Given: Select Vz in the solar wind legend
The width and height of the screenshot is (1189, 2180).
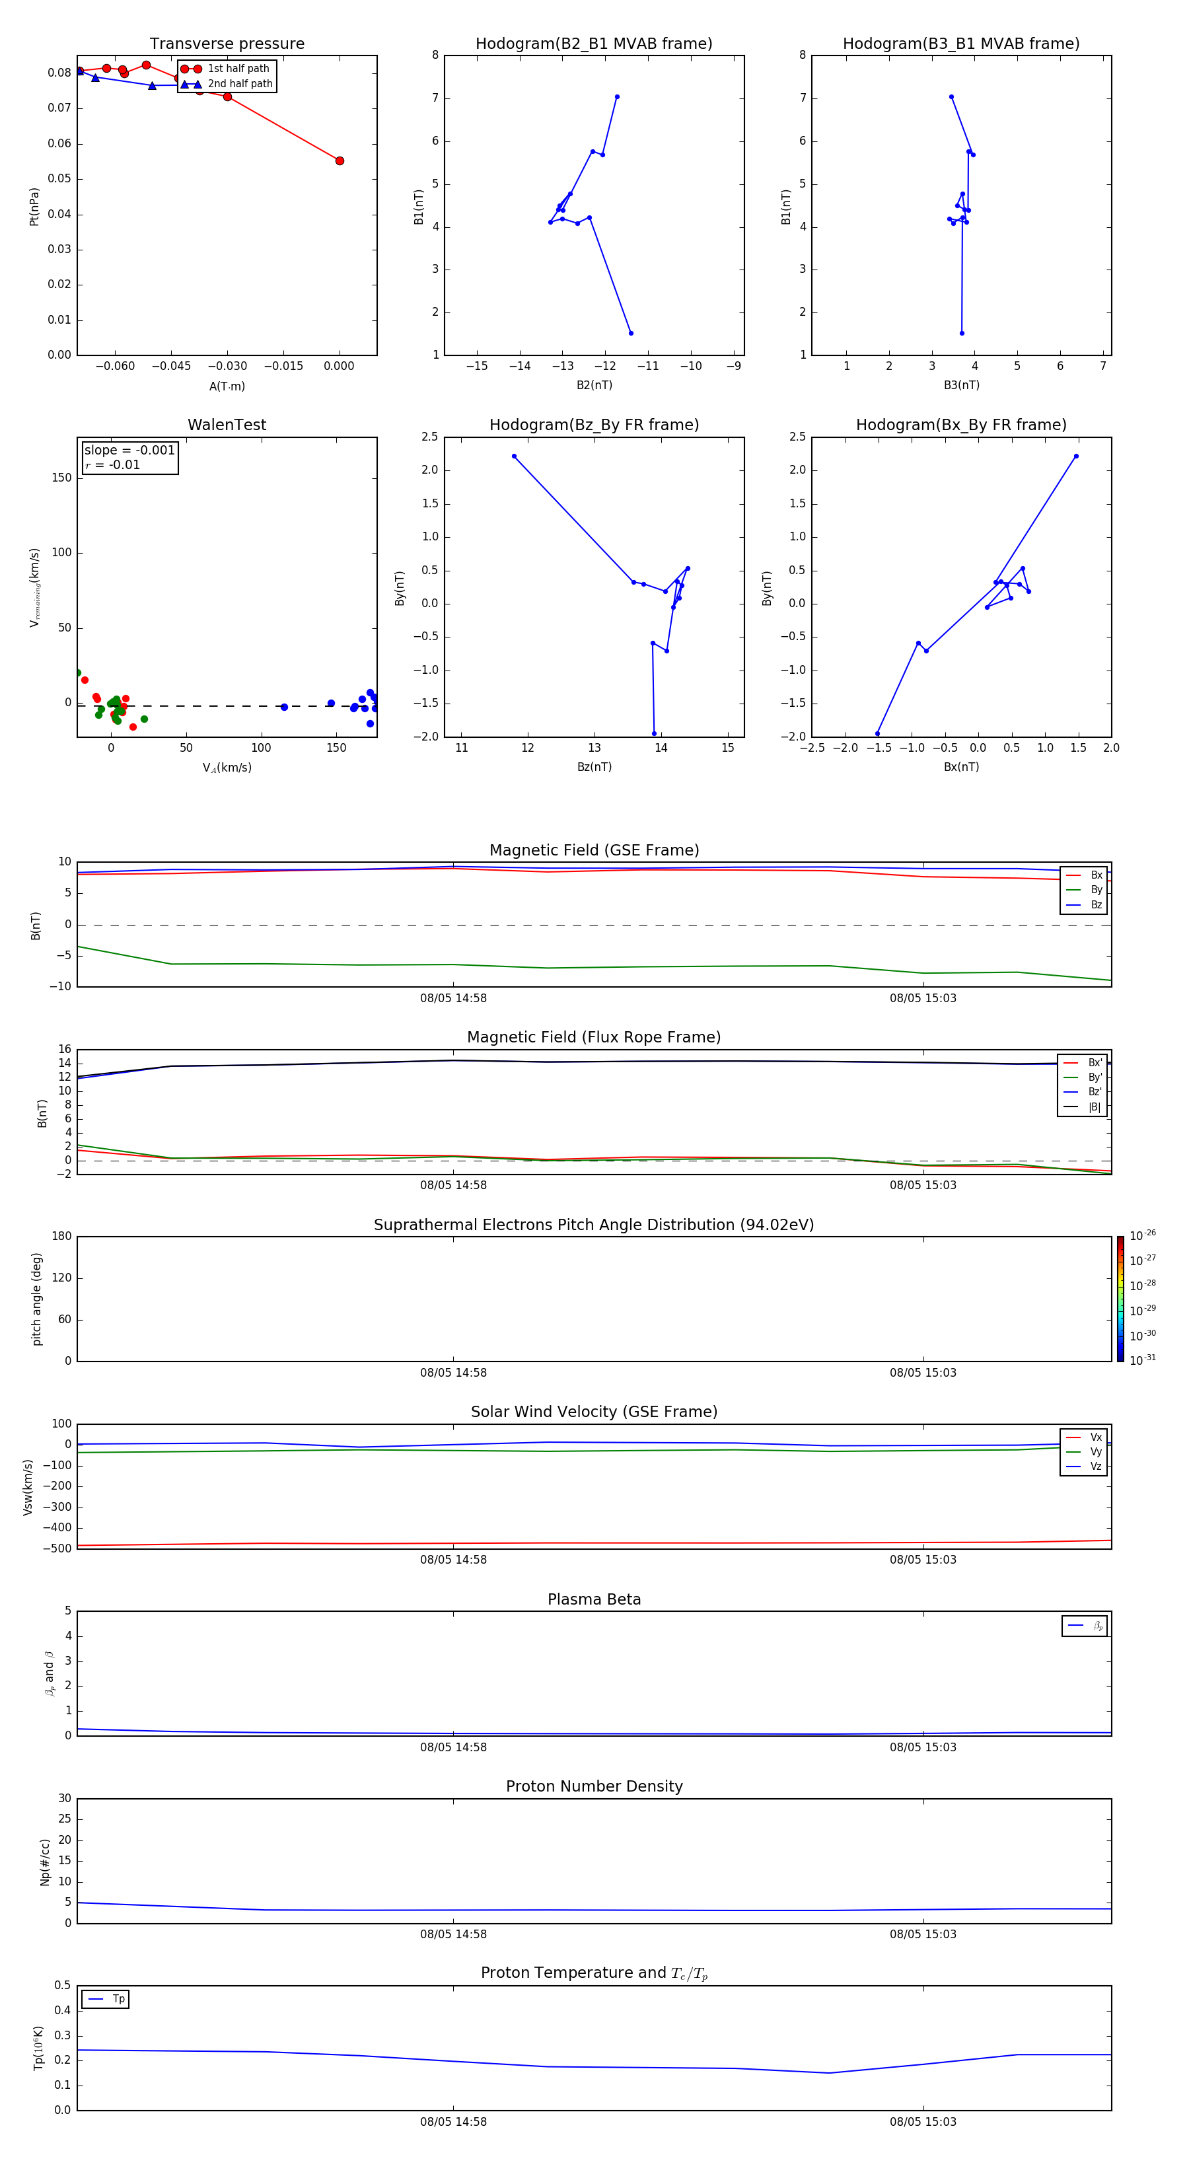Looking at the screenshot, I should coord(1084,1467).
